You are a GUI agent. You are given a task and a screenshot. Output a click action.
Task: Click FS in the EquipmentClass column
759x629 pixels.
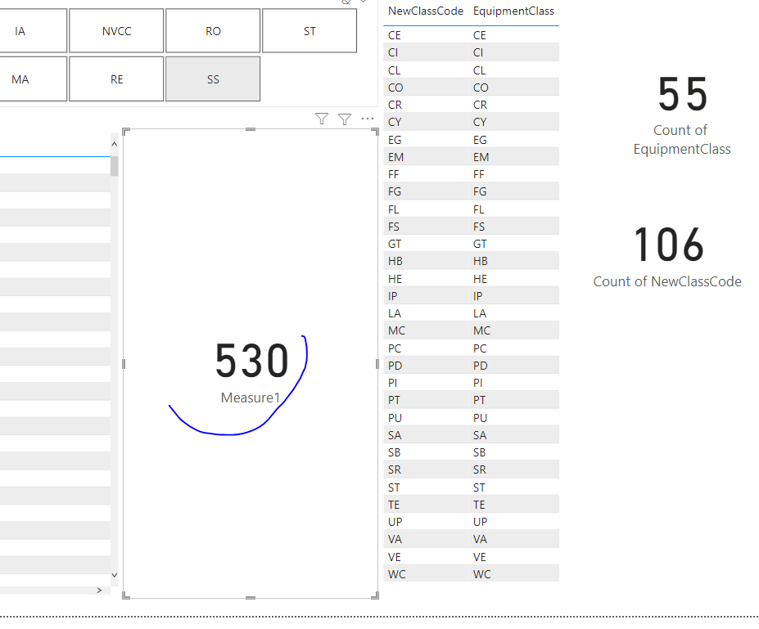[479, 227]
